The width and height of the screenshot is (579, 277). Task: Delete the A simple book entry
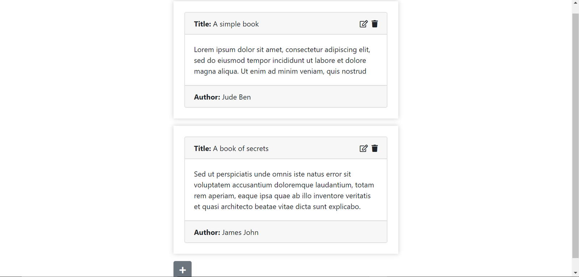[x=375, y=24]
